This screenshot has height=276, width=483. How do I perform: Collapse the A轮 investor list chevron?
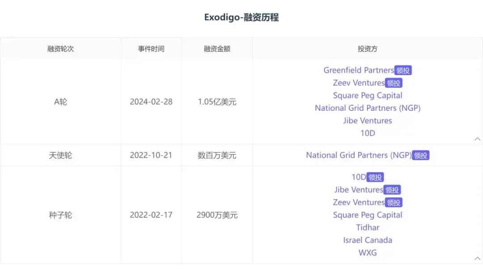(477, 139)
